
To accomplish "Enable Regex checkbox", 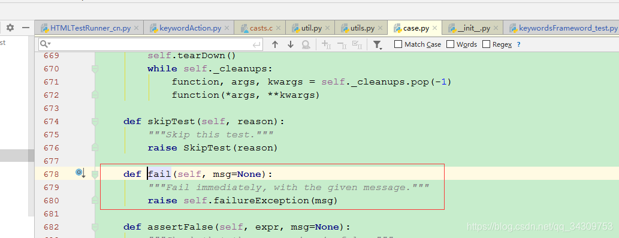I will (x=486, y=44).
